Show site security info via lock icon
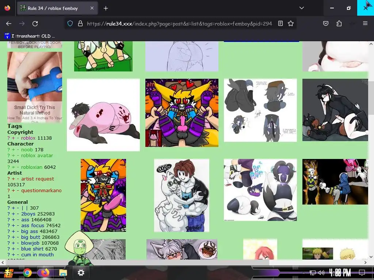 pyautogui.click(x=80, y=24)
